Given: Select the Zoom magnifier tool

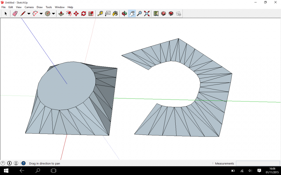Looking at the screenshot, I should (139, 13).
